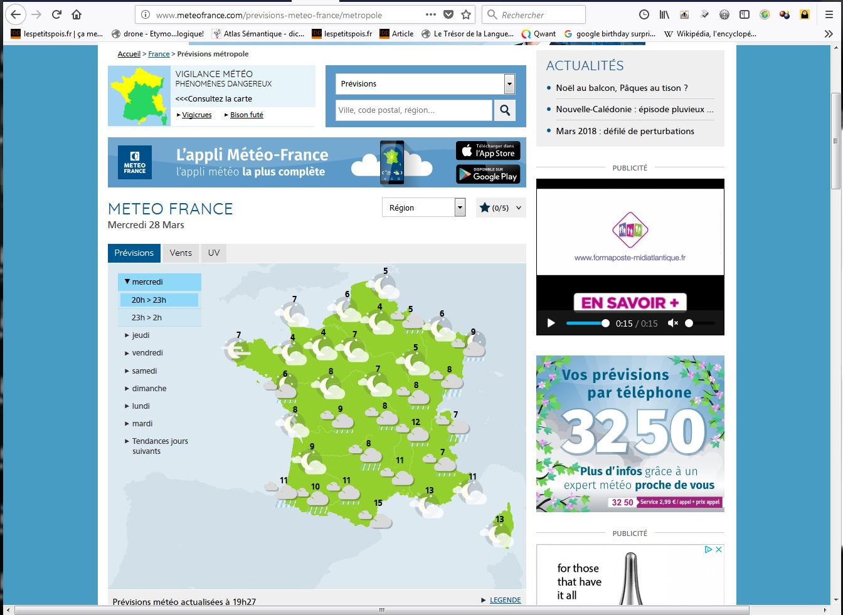This screenshot has height=615, width=843.
Task: Click the France vigilance map thumbnail
Action: click(139, 96)
